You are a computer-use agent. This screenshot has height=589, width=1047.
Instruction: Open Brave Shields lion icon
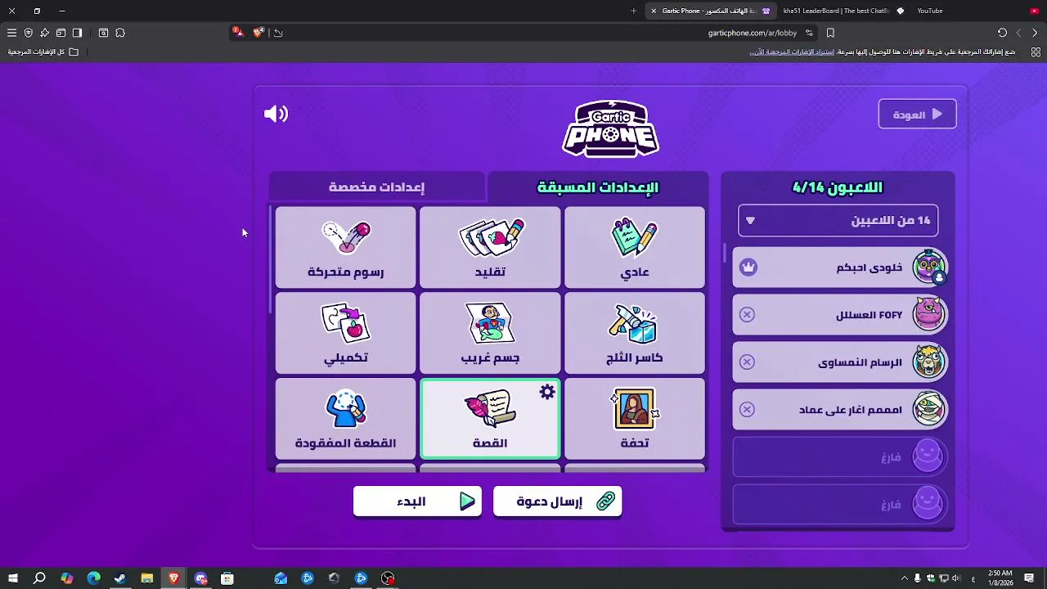point(258,33)
